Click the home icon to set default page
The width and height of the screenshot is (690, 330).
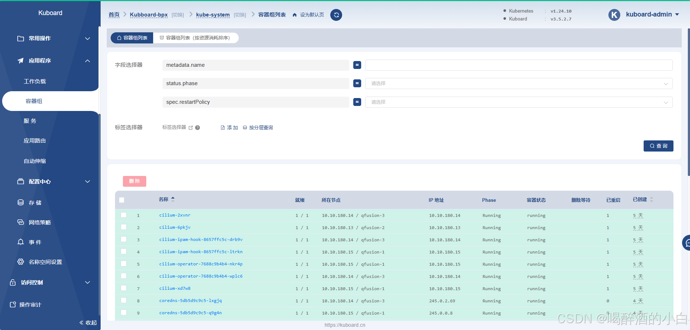click(295, 15)
